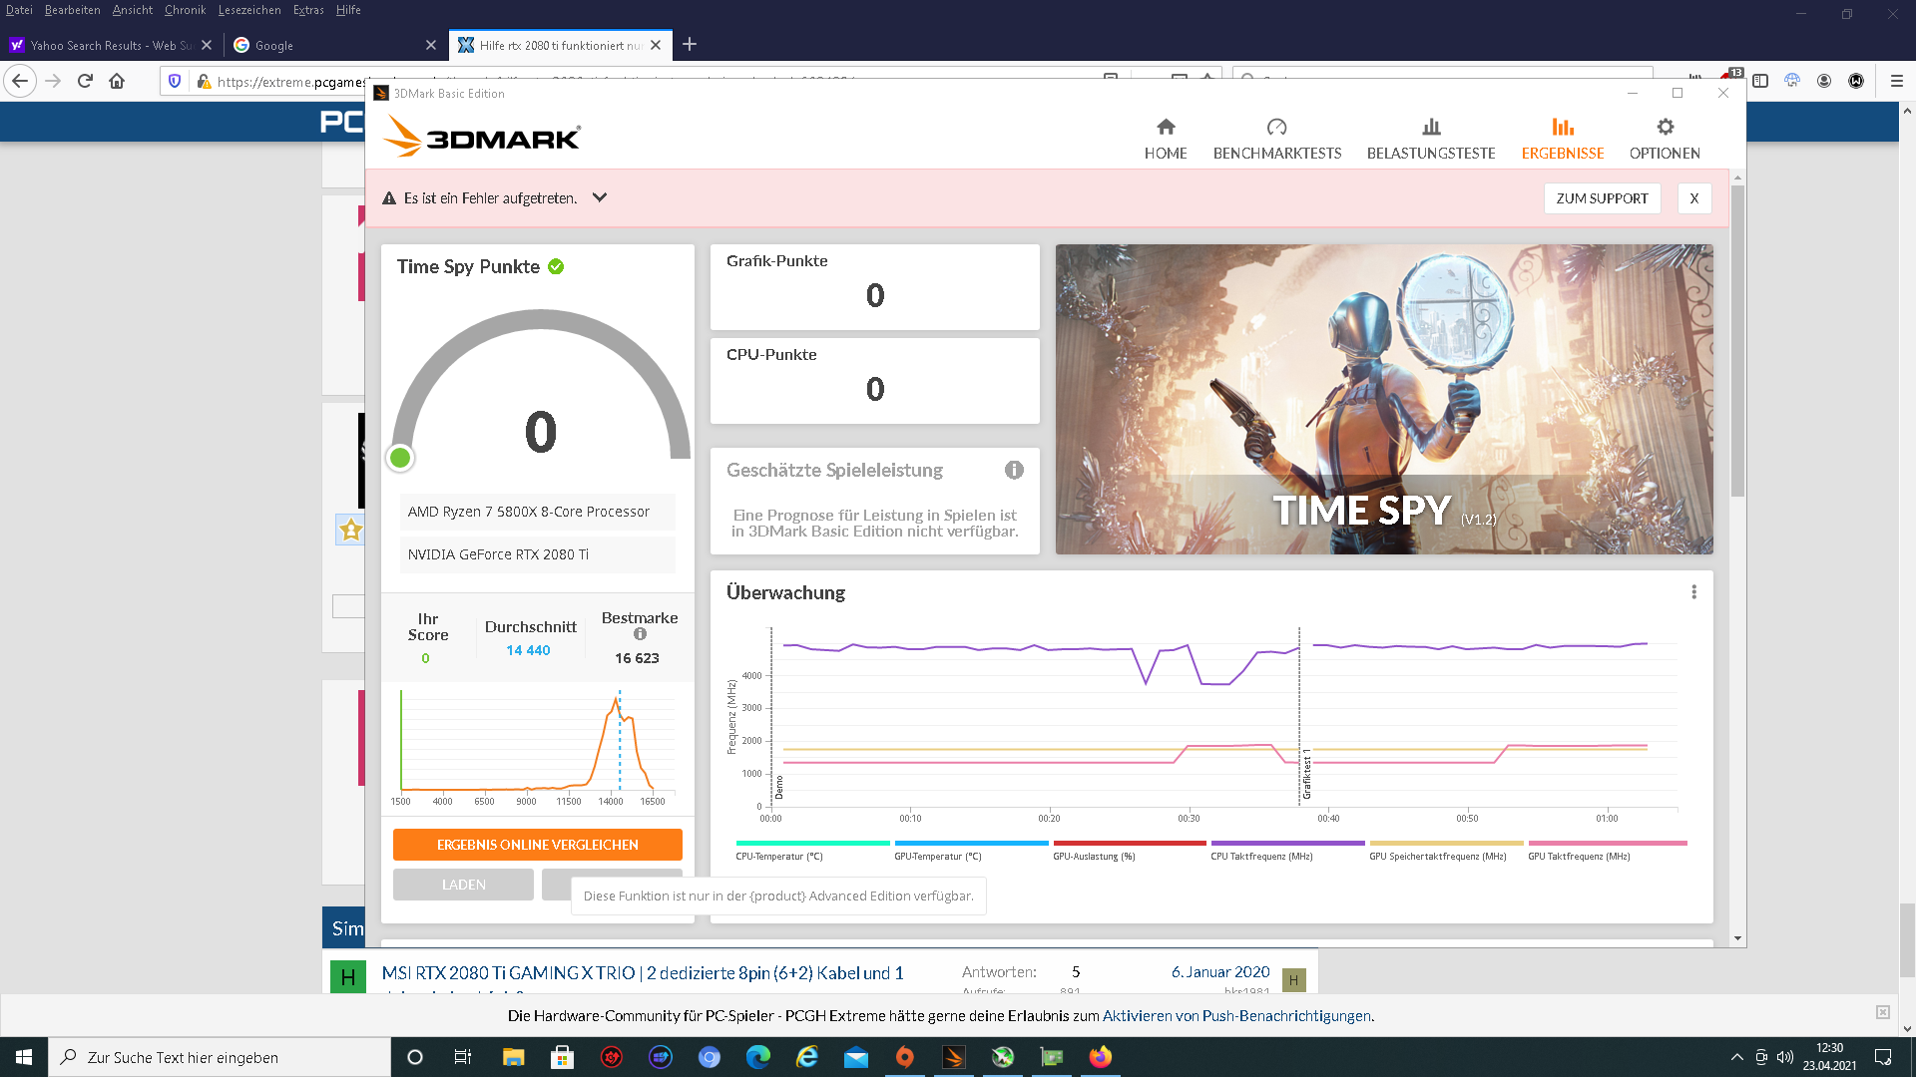The height and width of the screenshot is (1077, 1916).
Task: Dismiss error banner with X button
Action: [x=1693, y=198]
